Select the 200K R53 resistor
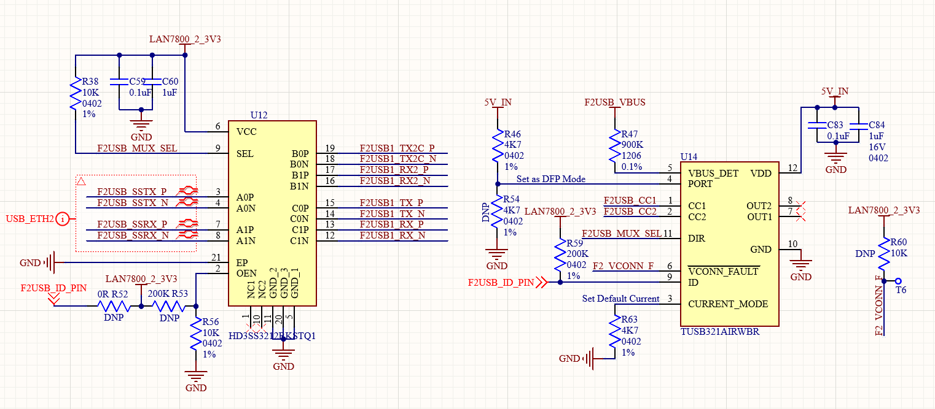Screen dimensions: 935x409 168,305
